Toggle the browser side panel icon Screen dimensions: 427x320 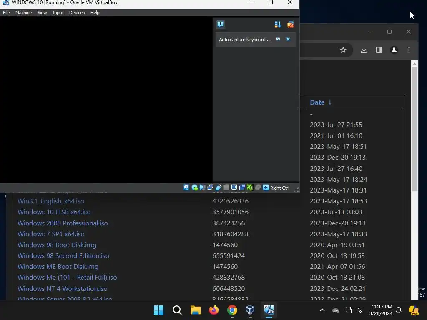pos(379,50)
